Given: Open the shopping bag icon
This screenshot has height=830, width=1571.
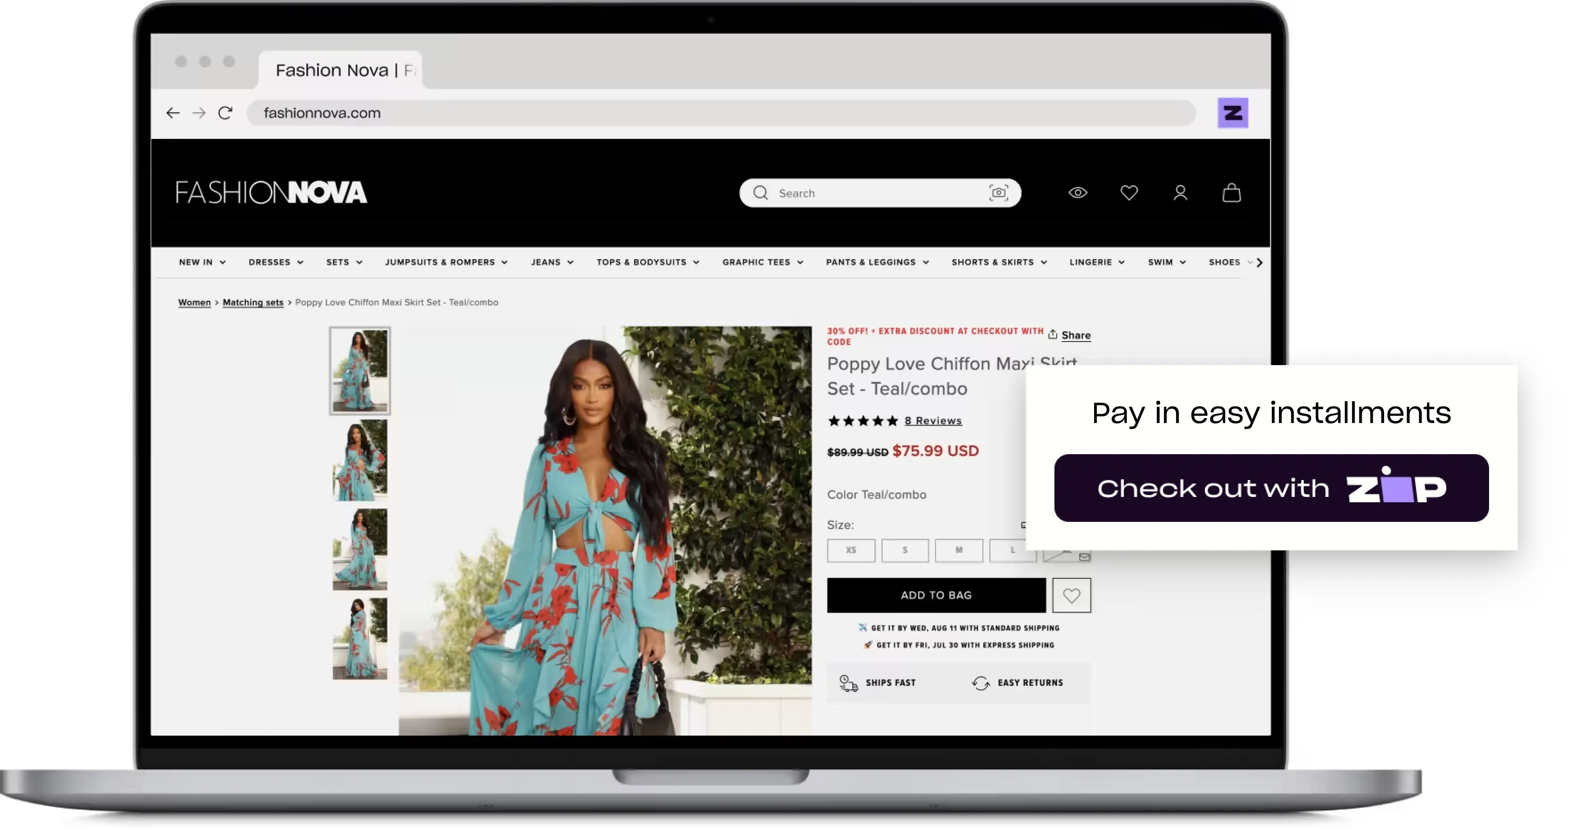Looking at the screenshot, I should (1231, 193).
